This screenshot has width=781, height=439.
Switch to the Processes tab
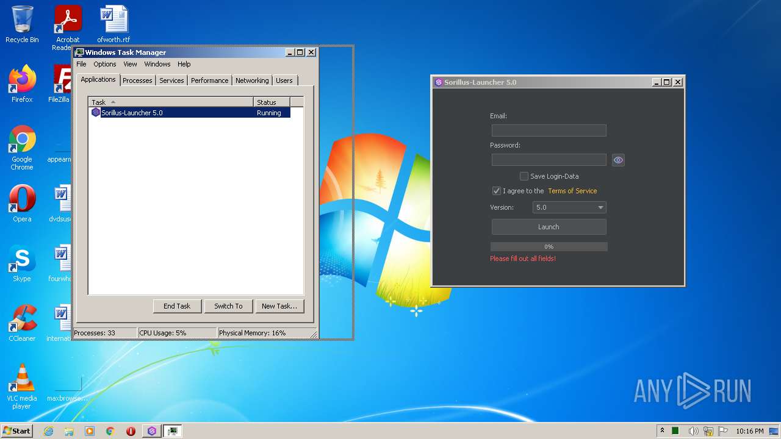[137, 80]
